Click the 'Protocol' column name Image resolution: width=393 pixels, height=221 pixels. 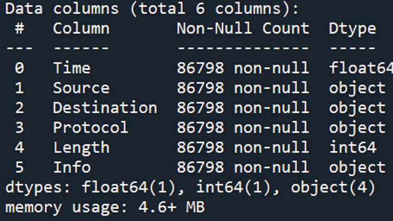pos(90,128)
